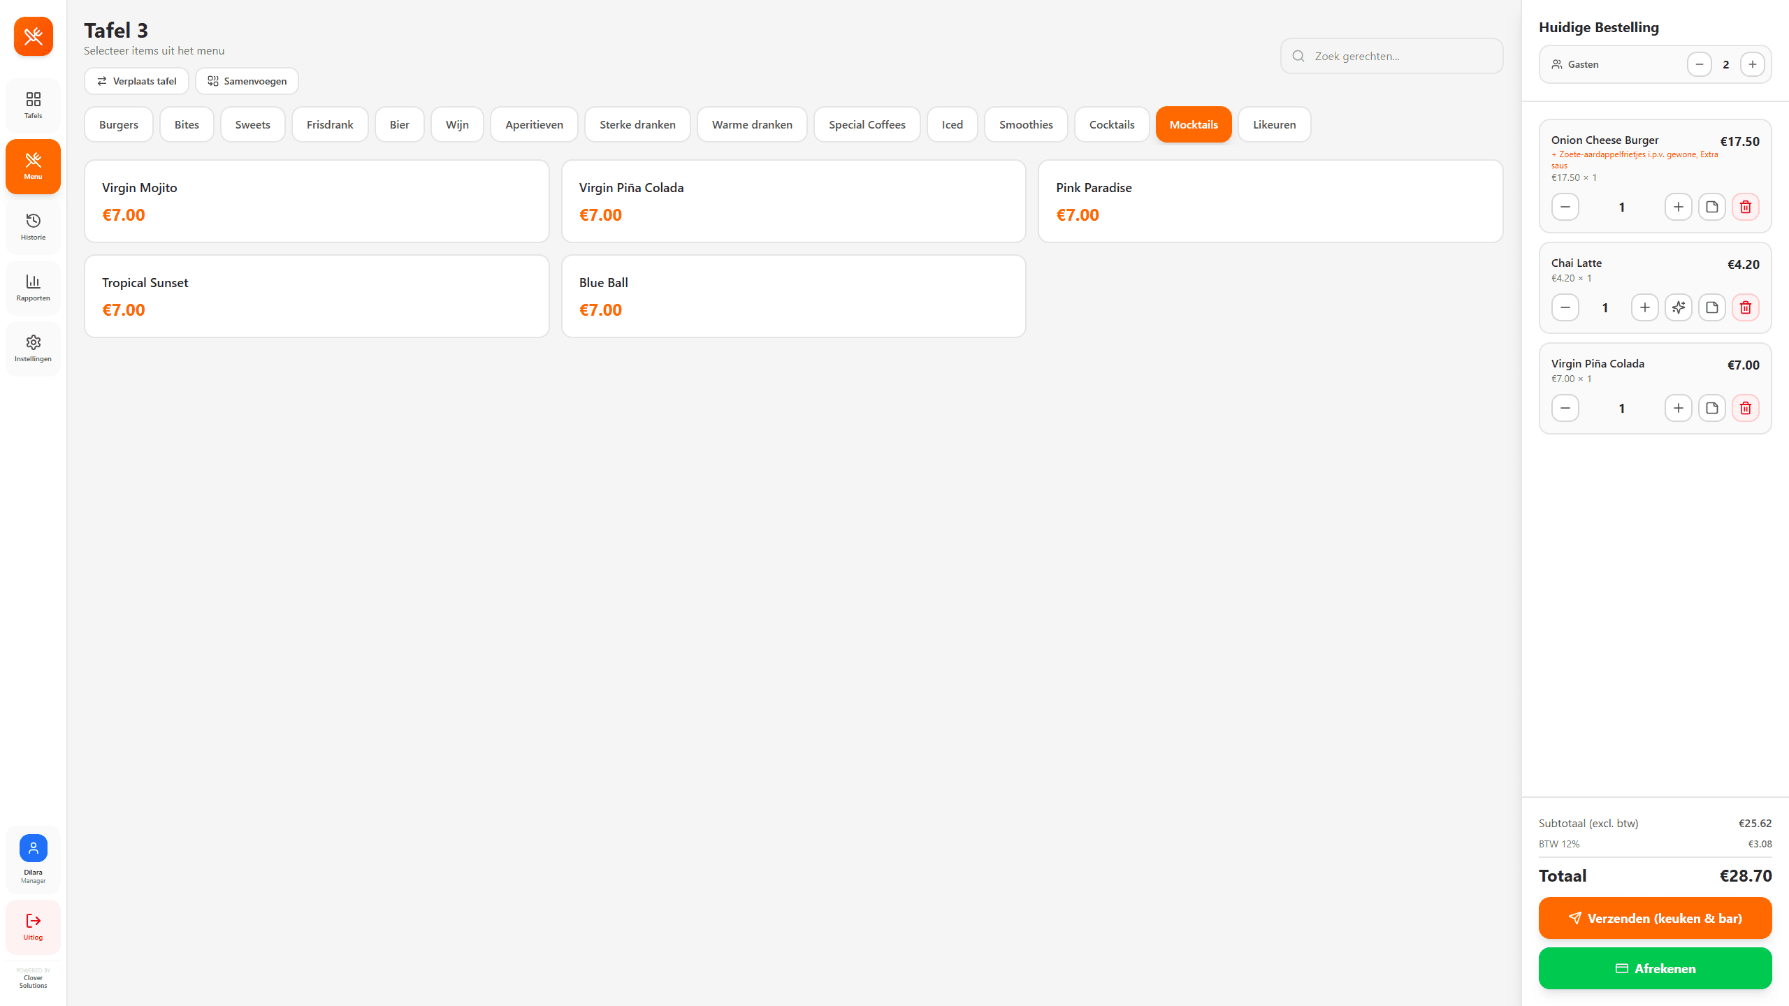Click the BTW 12% label
The width and height of the screenshot is (1789, 1006).
1559,844
